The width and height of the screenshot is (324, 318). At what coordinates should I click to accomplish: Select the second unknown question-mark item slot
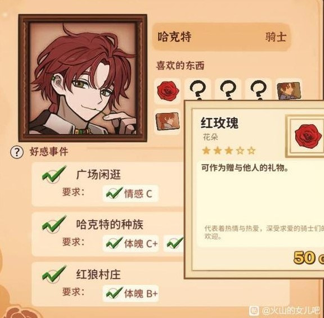pos(228,89)
